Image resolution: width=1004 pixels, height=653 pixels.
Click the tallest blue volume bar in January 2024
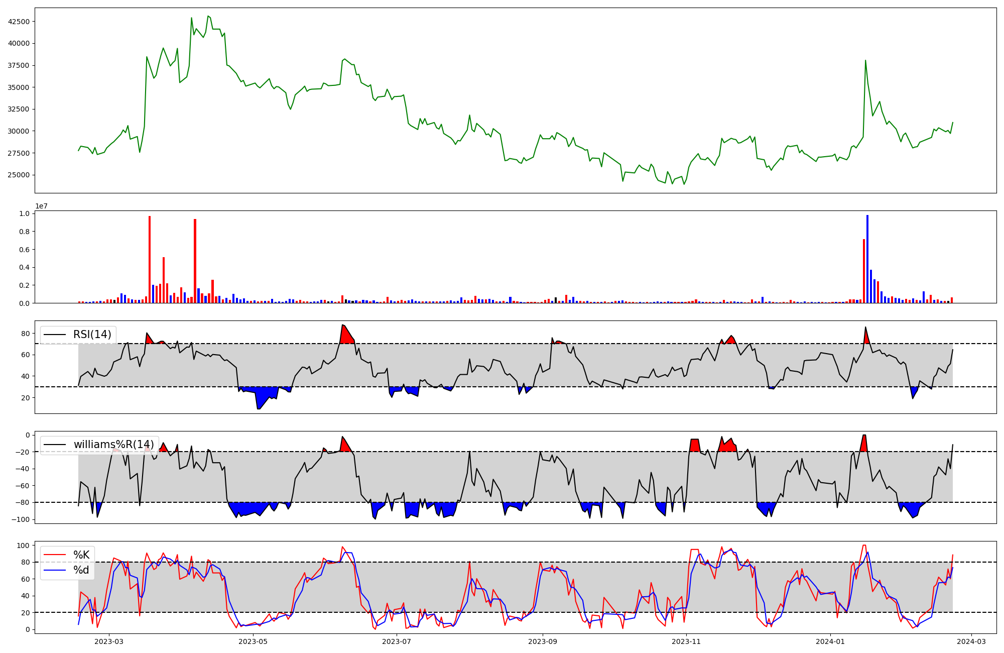867,259
